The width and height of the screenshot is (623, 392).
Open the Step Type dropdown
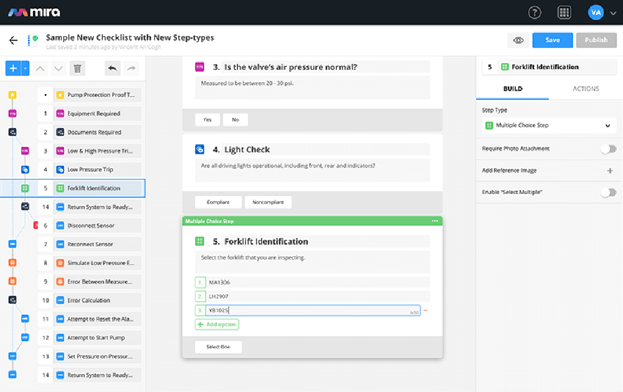coord(549,126)
